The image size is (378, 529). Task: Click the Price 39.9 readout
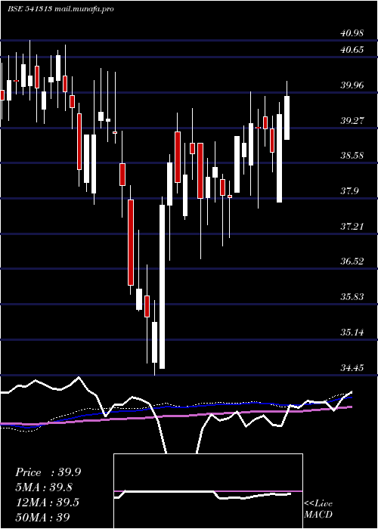click(x=48, y=472)
